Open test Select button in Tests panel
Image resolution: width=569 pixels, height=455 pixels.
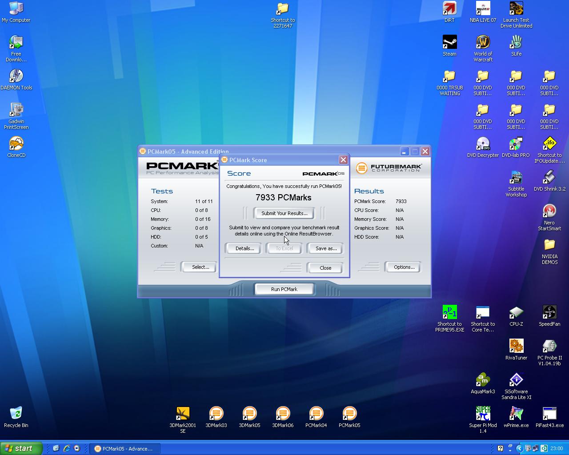(x=200, y=267)
